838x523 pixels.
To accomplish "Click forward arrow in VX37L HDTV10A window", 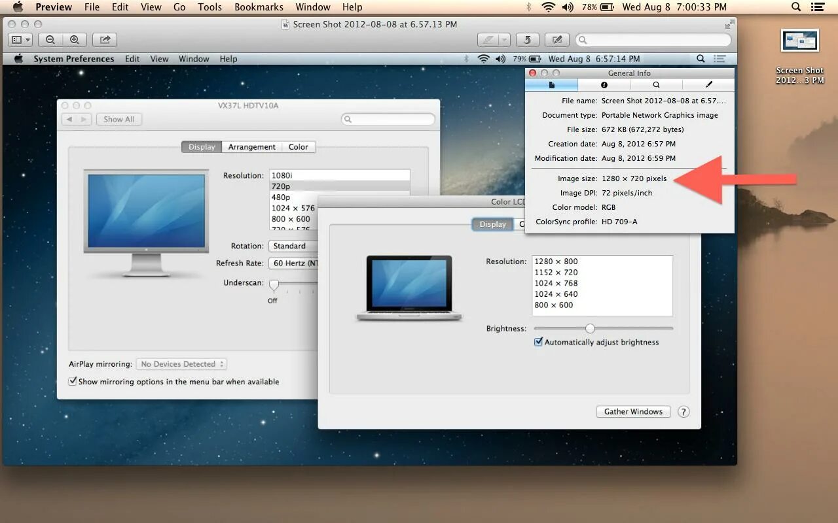I will coord(84,119).
